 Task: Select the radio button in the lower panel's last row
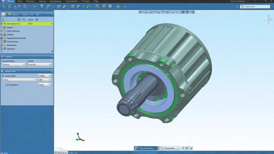3,85
